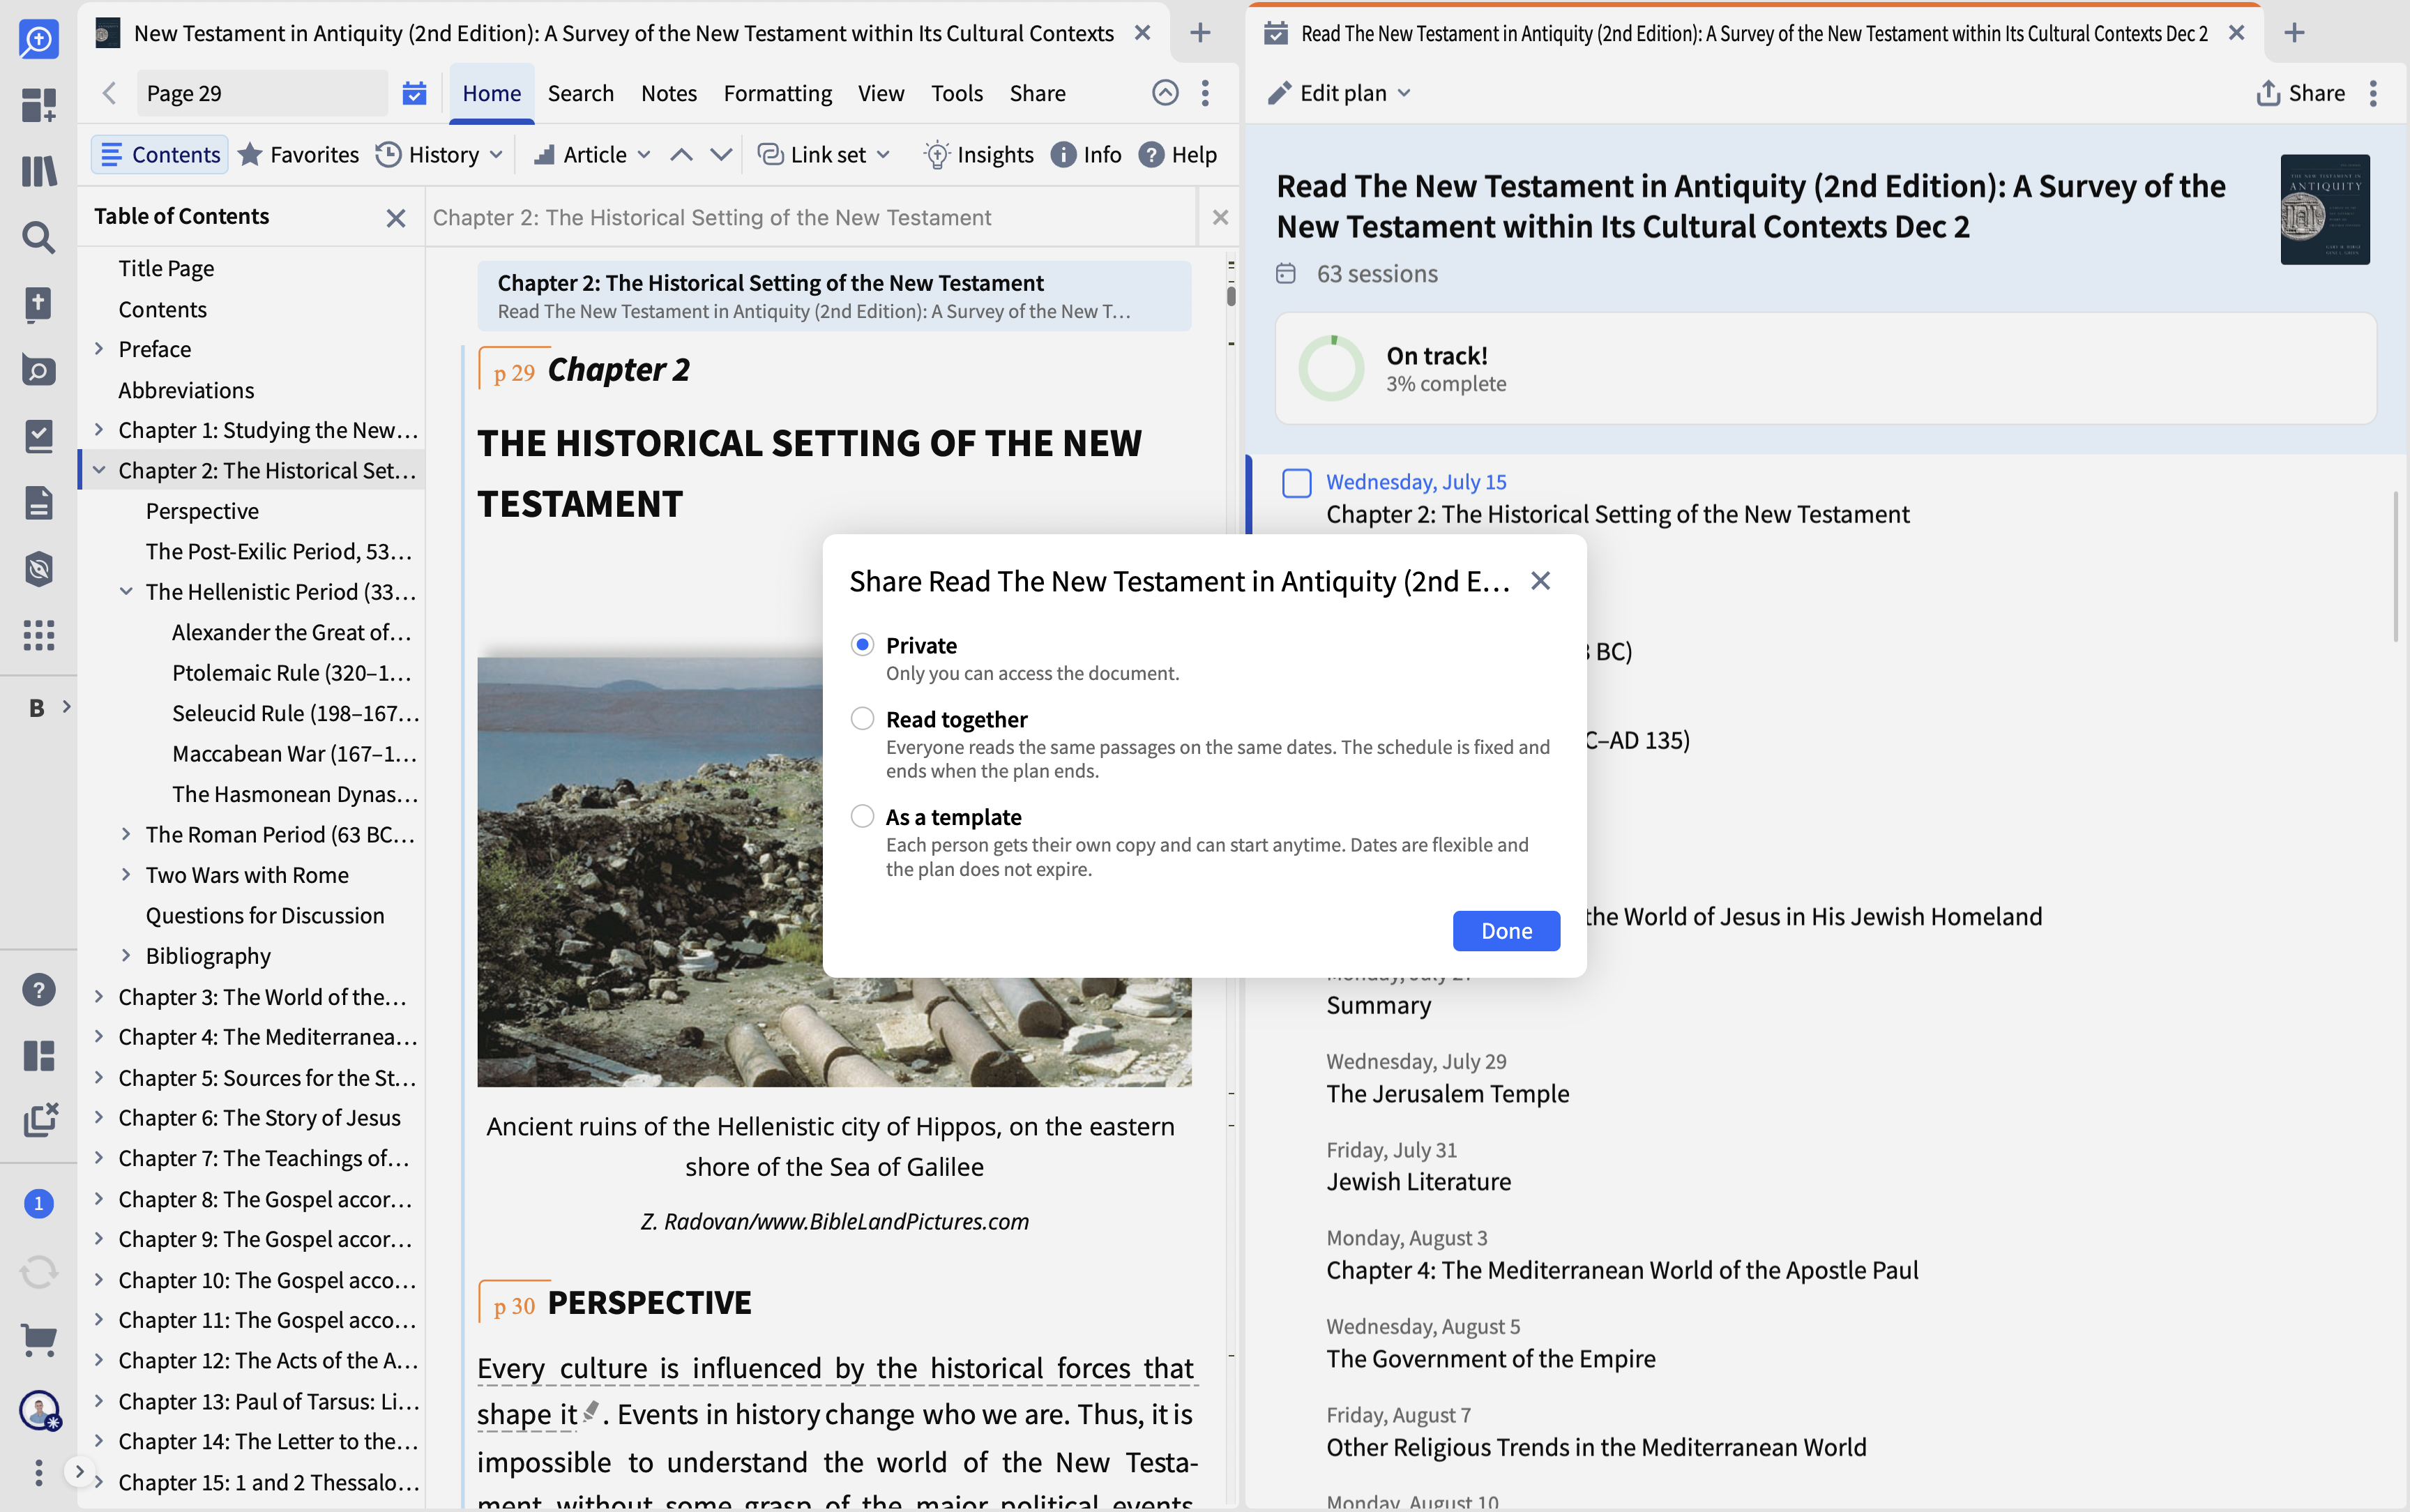Open the Tools tab
The image size is (2410, 1512).
point(957,93)
